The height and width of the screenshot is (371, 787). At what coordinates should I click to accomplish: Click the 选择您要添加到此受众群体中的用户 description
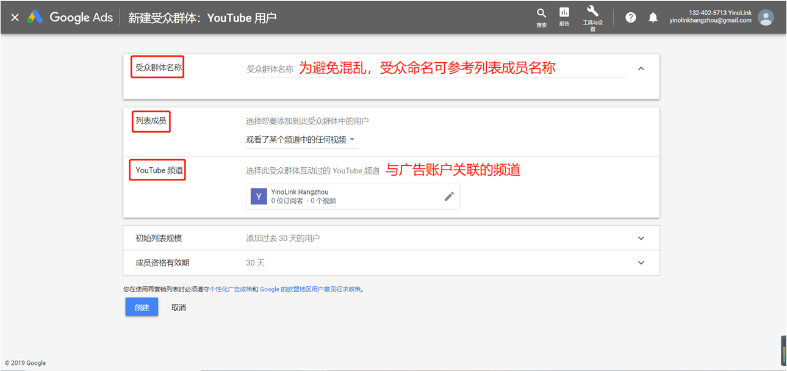307,121
